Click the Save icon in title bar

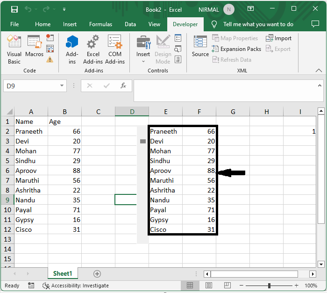click(x=14, y=9)
